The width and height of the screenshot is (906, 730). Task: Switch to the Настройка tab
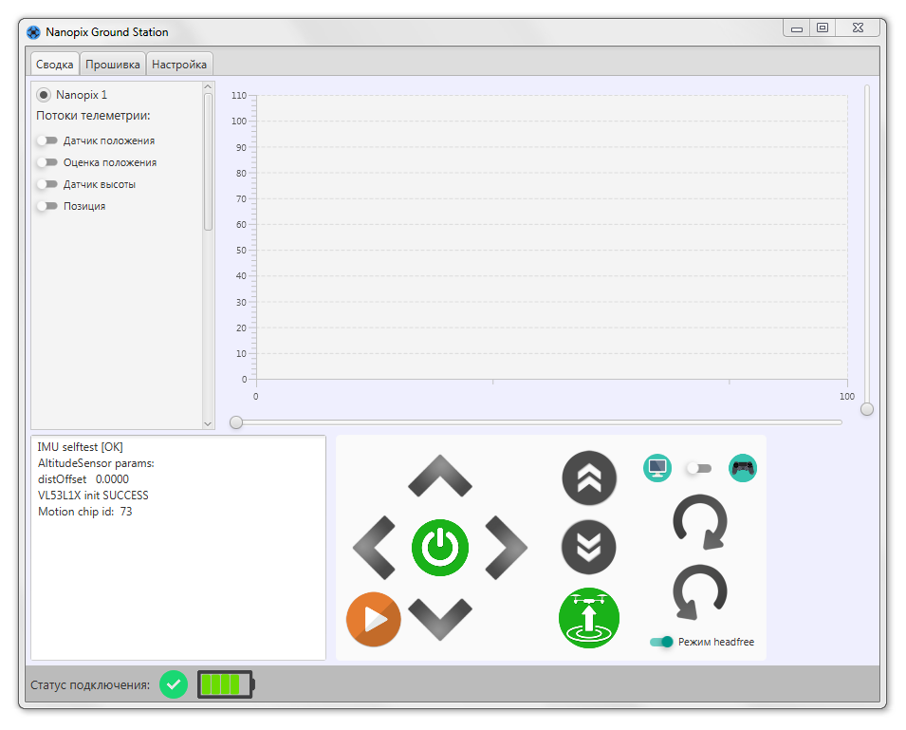[x=179, y=65]
